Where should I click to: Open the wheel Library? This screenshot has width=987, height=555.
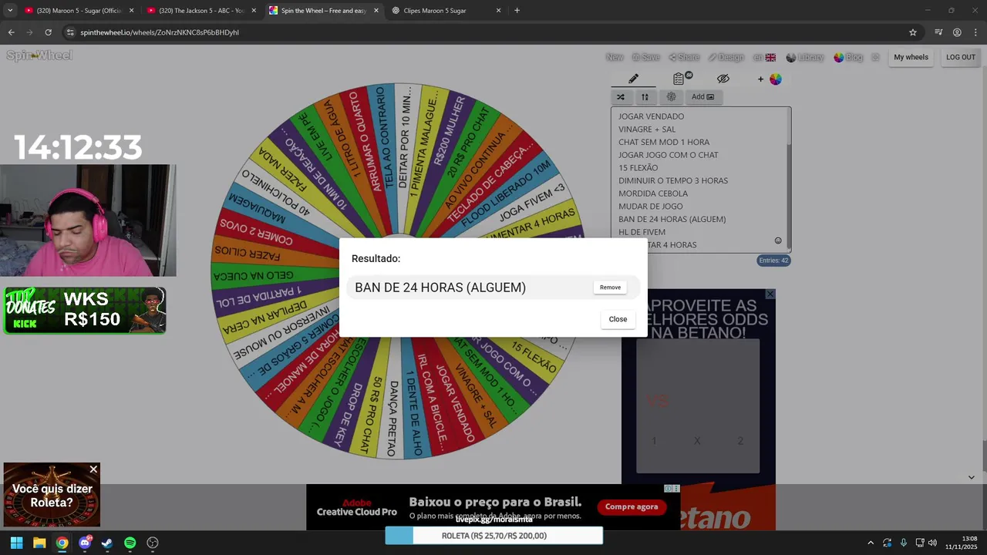tap(805, 57)
